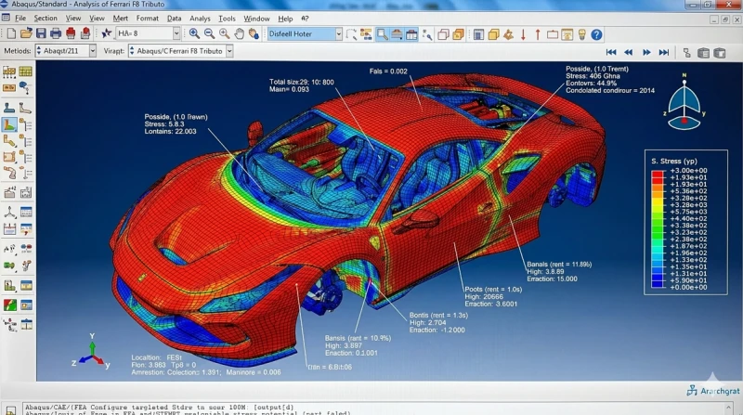
Task: Click the red upward arrow icon
Action: click(538, 34)
